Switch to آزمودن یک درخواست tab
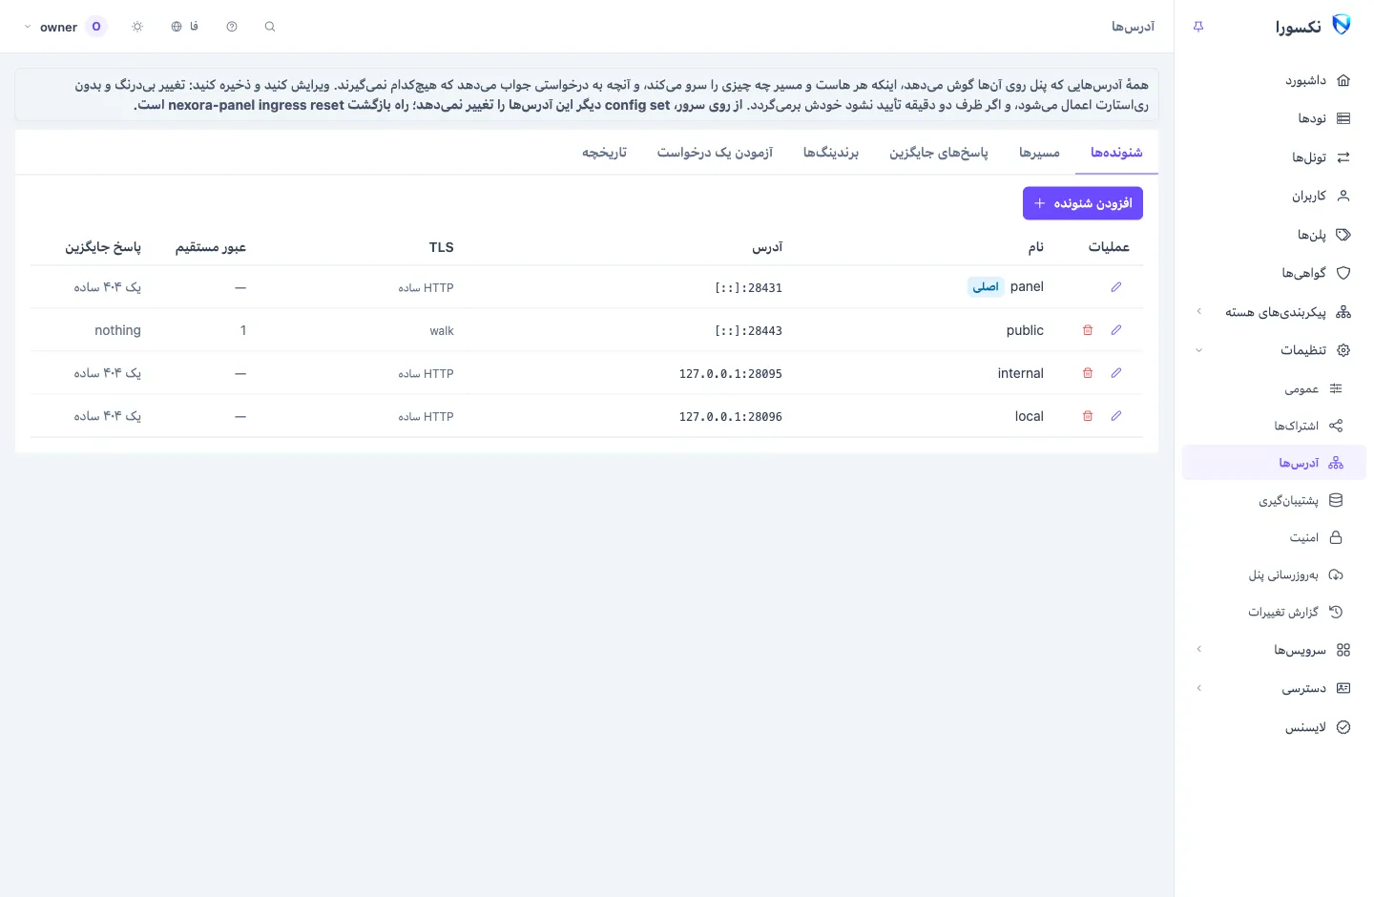This screenshot has height=897, width=1374. tap(715, 153)
